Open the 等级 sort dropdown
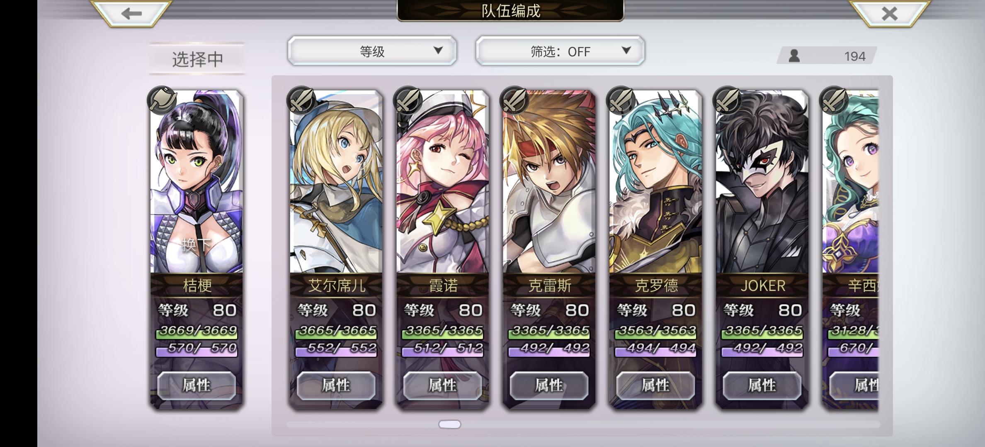 pyautogui.click(x=372, y=51)
